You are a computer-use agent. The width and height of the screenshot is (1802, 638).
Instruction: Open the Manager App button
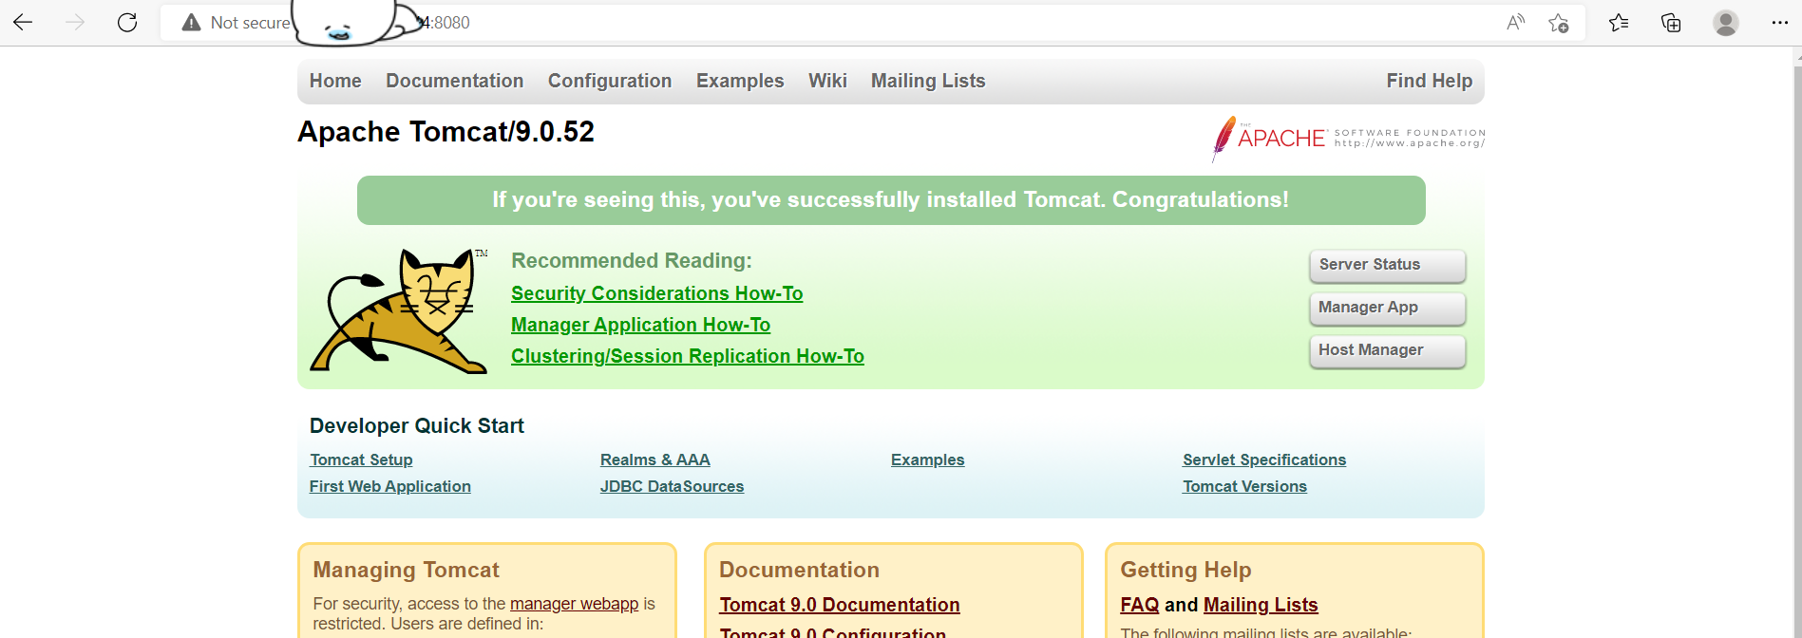coord(1388,308)
